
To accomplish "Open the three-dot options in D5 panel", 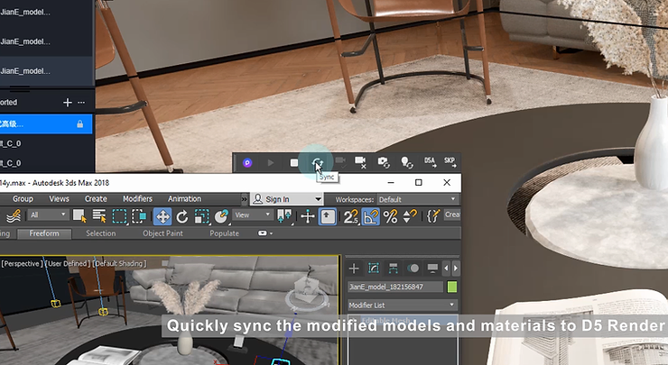I will [x=81, y=103].
